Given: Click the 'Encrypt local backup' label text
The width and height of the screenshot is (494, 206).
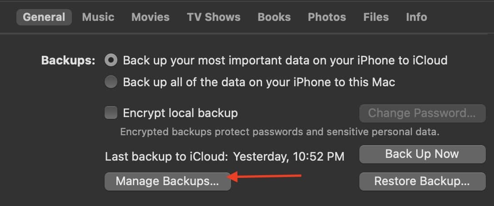Looking at the screenshot, I should (181, 113).
